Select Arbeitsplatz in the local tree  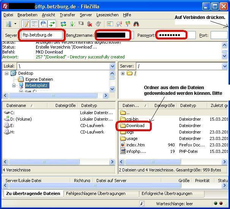pyautogui.click(x=36, y=85)
